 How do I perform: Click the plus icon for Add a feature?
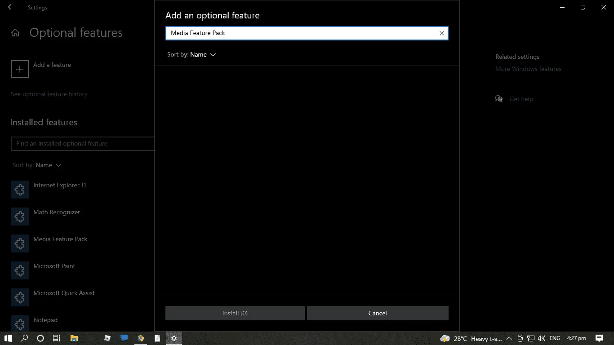pos(20,69)
